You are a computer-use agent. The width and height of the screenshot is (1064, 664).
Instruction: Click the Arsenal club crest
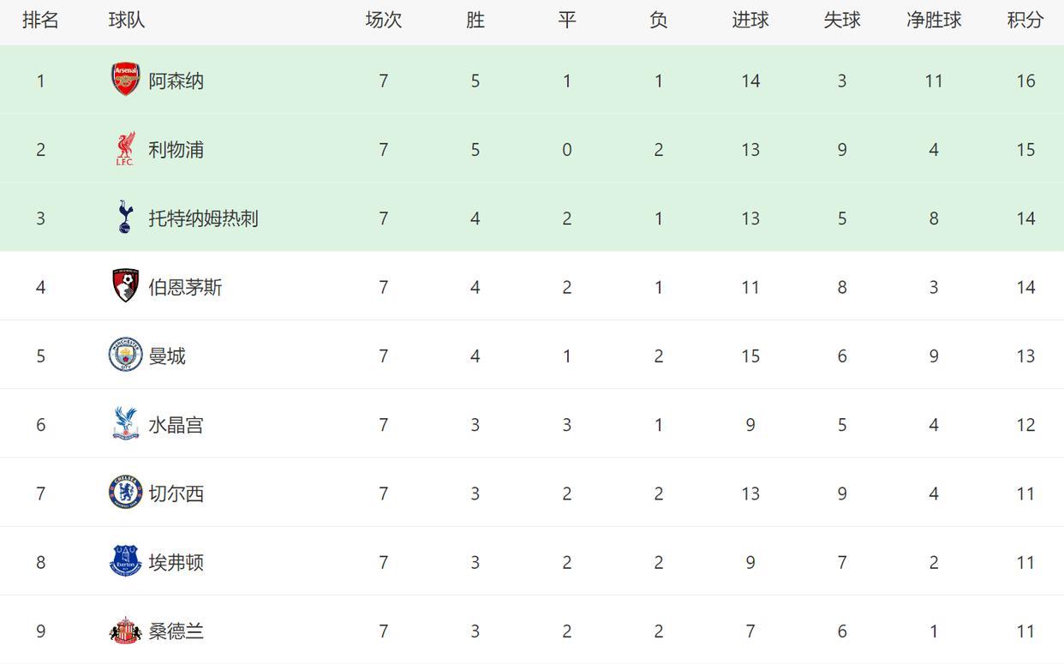point(125,80)
